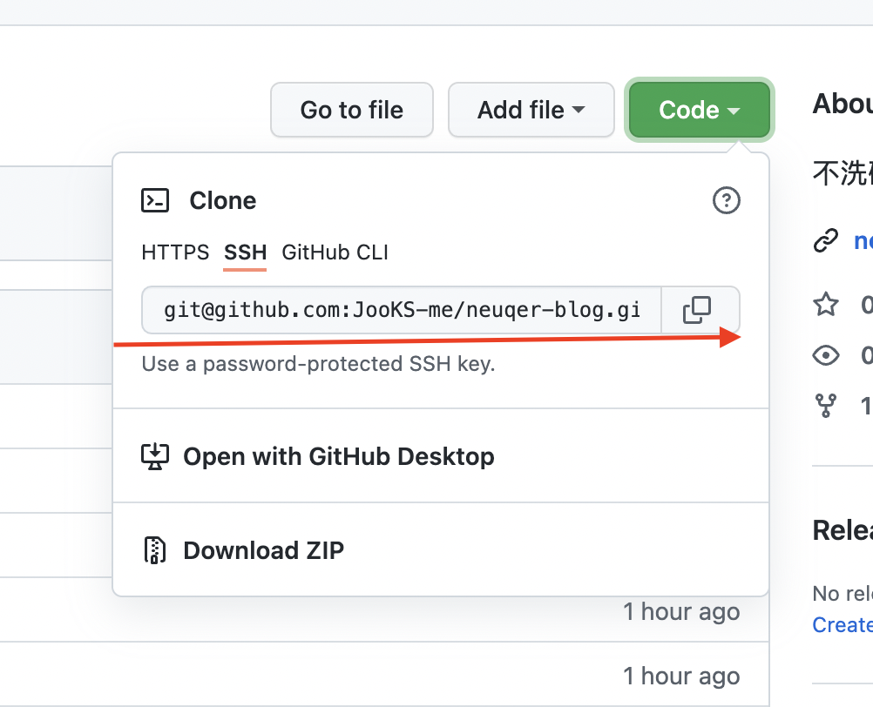Click the GitHub Desktop monitor icon
Image resolution: width=873 pixels, height=707 pixels.
[155, 456]
